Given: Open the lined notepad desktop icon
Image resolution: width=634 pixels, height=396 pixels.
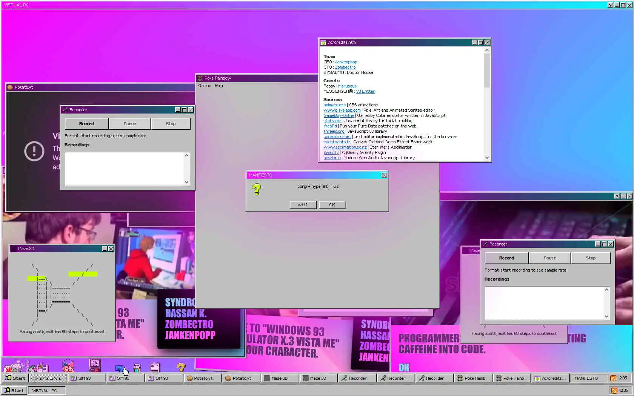Looking at the screenshot, I should click(155, 367).
